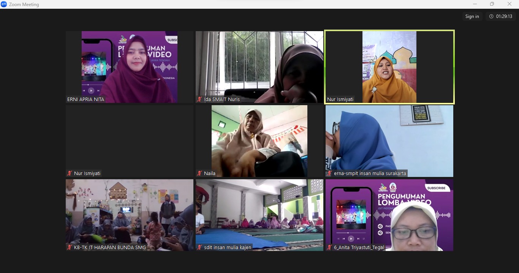Click the meeting timer showing 01:29:13

[501, 16]
